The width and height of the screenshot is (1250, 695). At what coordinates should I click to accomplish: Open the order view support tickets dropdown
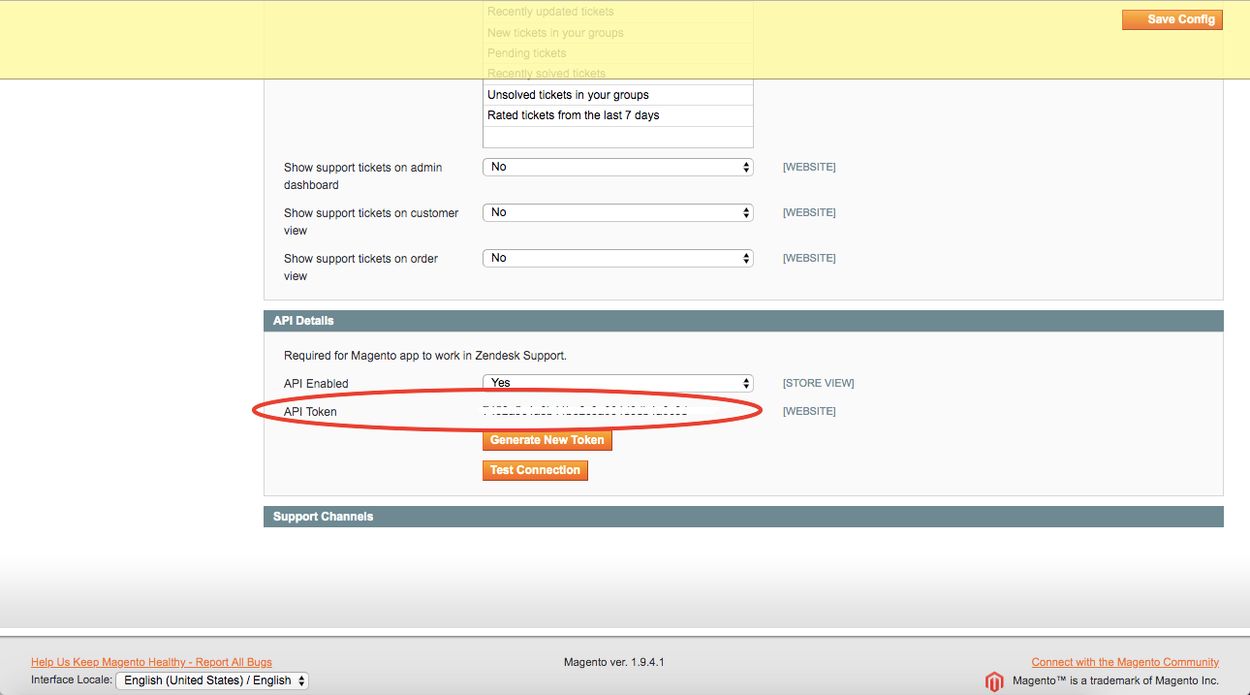click(618, 258)
